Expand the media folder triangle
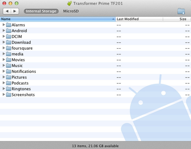This screenshot has height=149, width=191. [4, 54]
